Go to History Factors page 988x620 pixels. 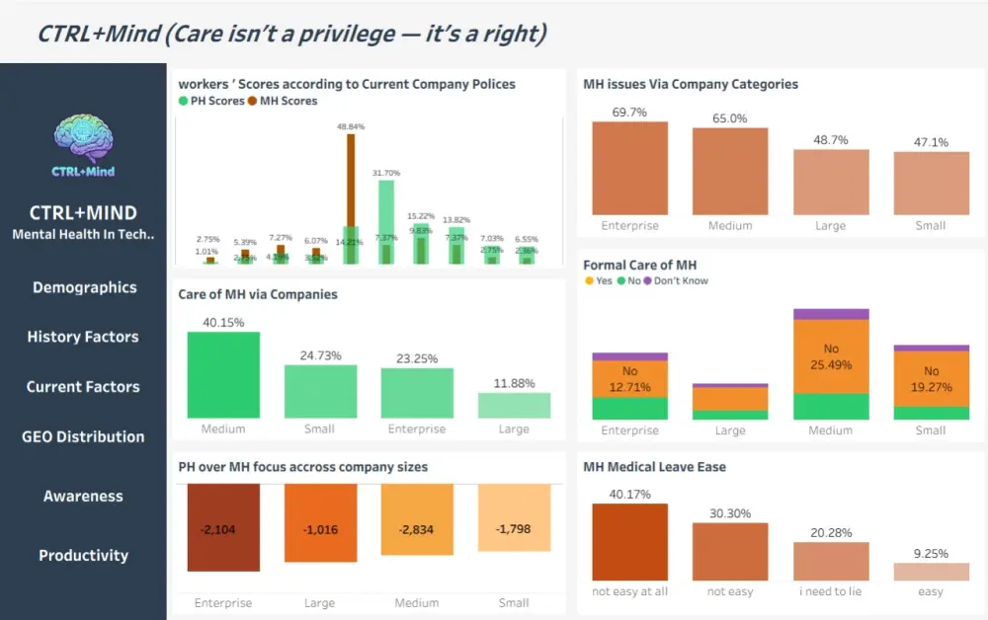pos(83,337)
